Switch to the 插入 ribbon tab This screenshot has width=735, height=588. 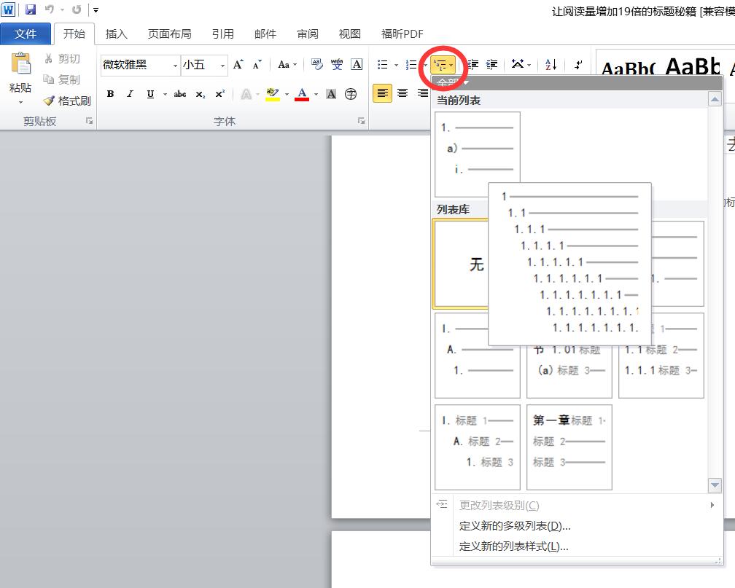(117, 33)
